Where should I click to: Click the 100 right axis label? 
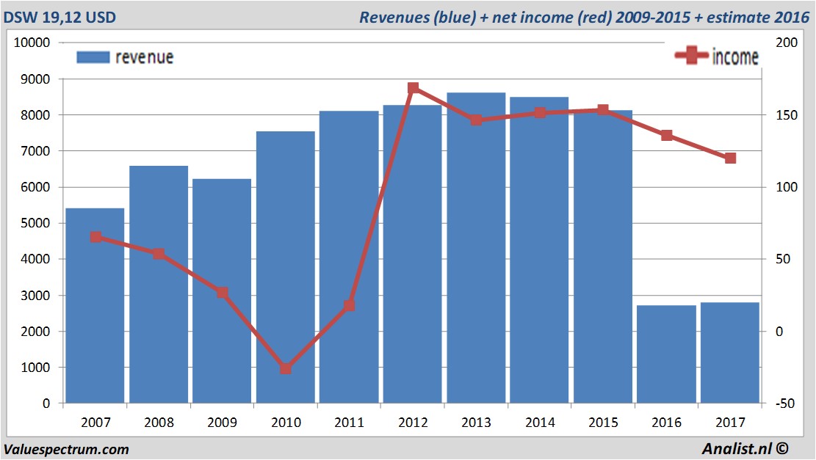tap(786, 187)
